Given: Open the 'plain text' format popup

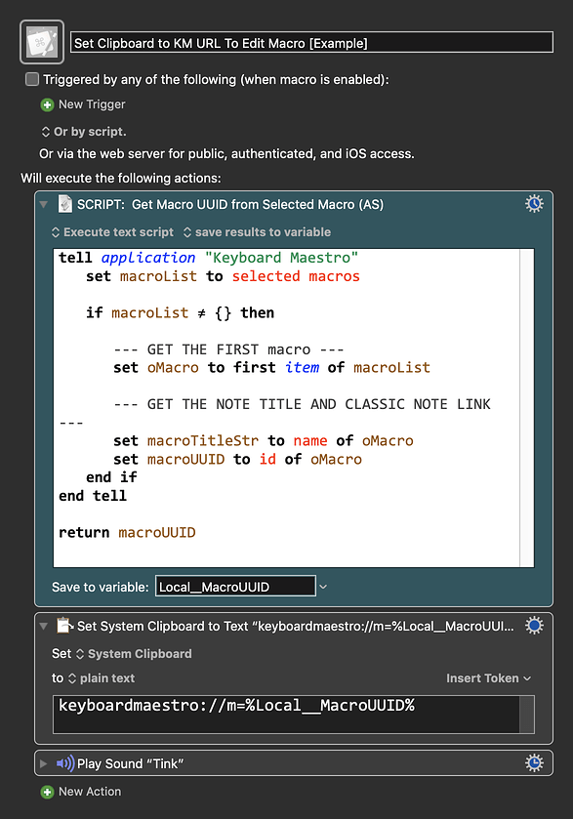Looking at the screenshot, I should (102, 678).
